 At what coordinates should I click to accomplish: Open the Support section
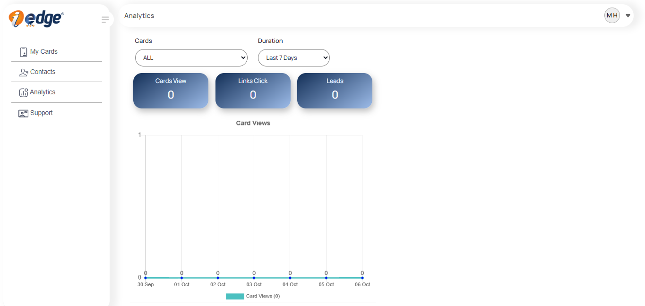pos(41,113)
